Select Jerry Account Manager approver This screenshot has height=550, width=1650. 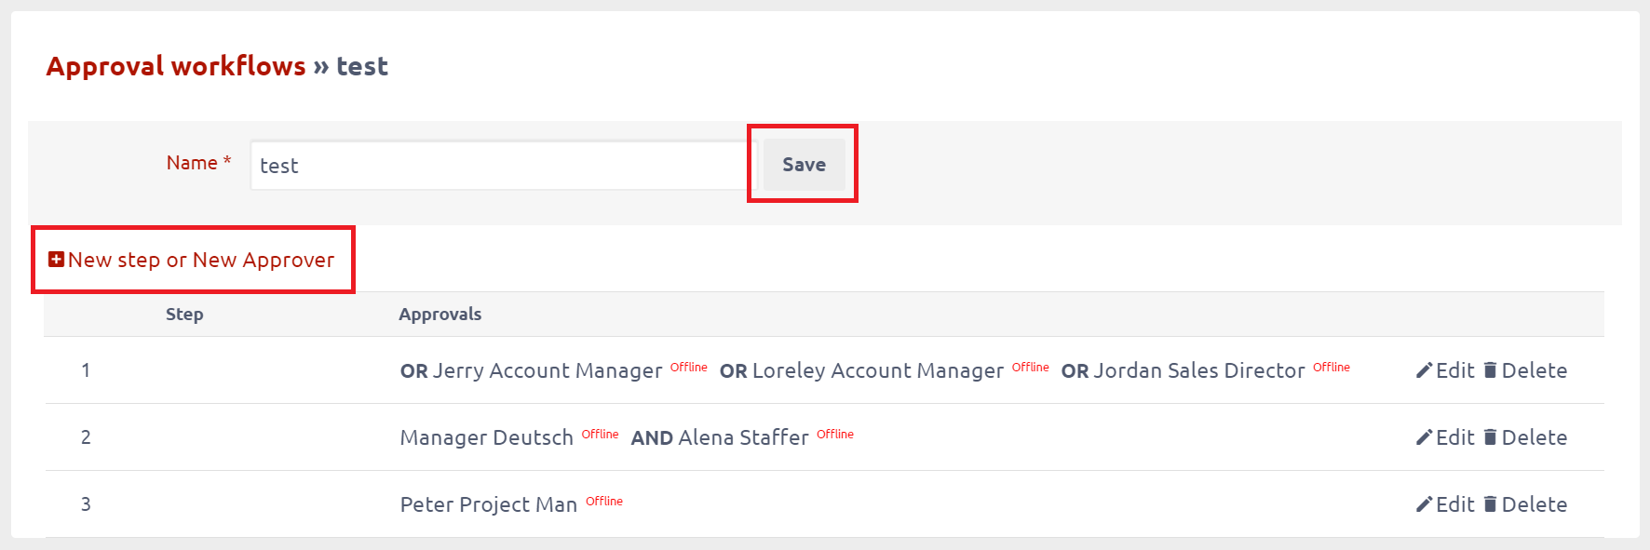tap(548, 370)
